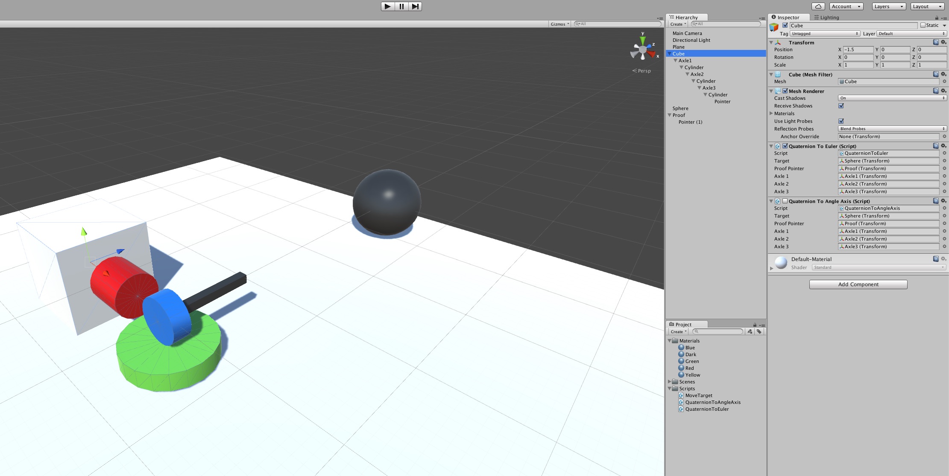949x476 pixels.
Task: Toggle Persp projection label
Action: [642, 71]
